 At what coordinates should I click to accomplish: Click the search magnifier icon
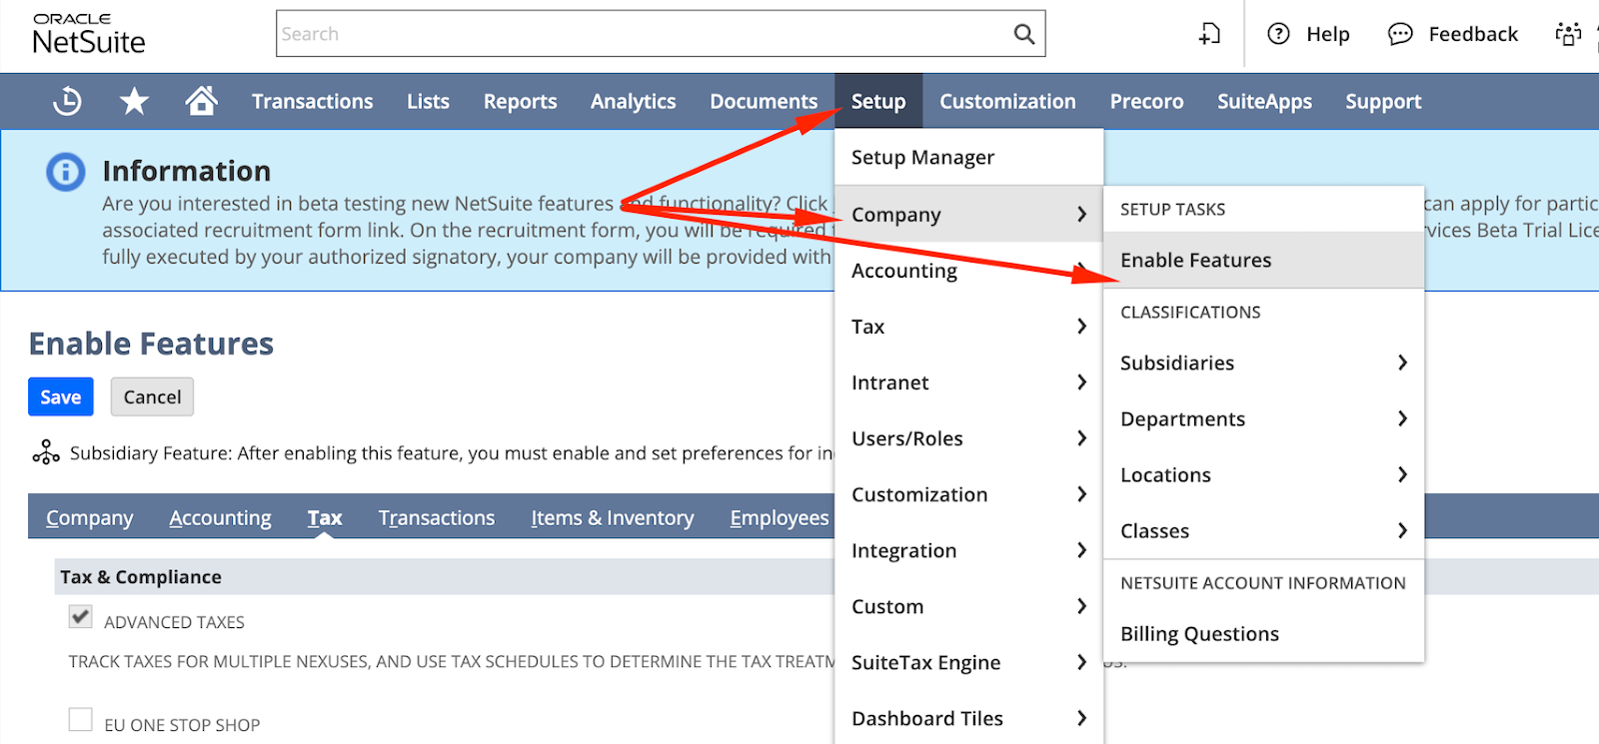pos(1024,34)
